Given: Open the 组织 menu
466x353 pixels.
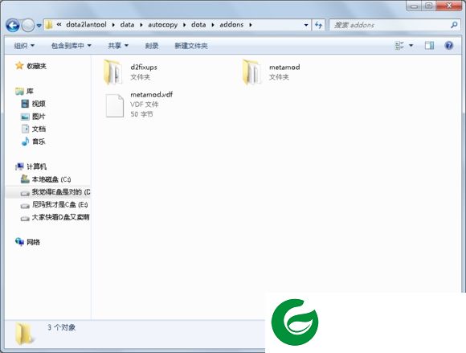Looking at the screenshot, I should 24,46.
